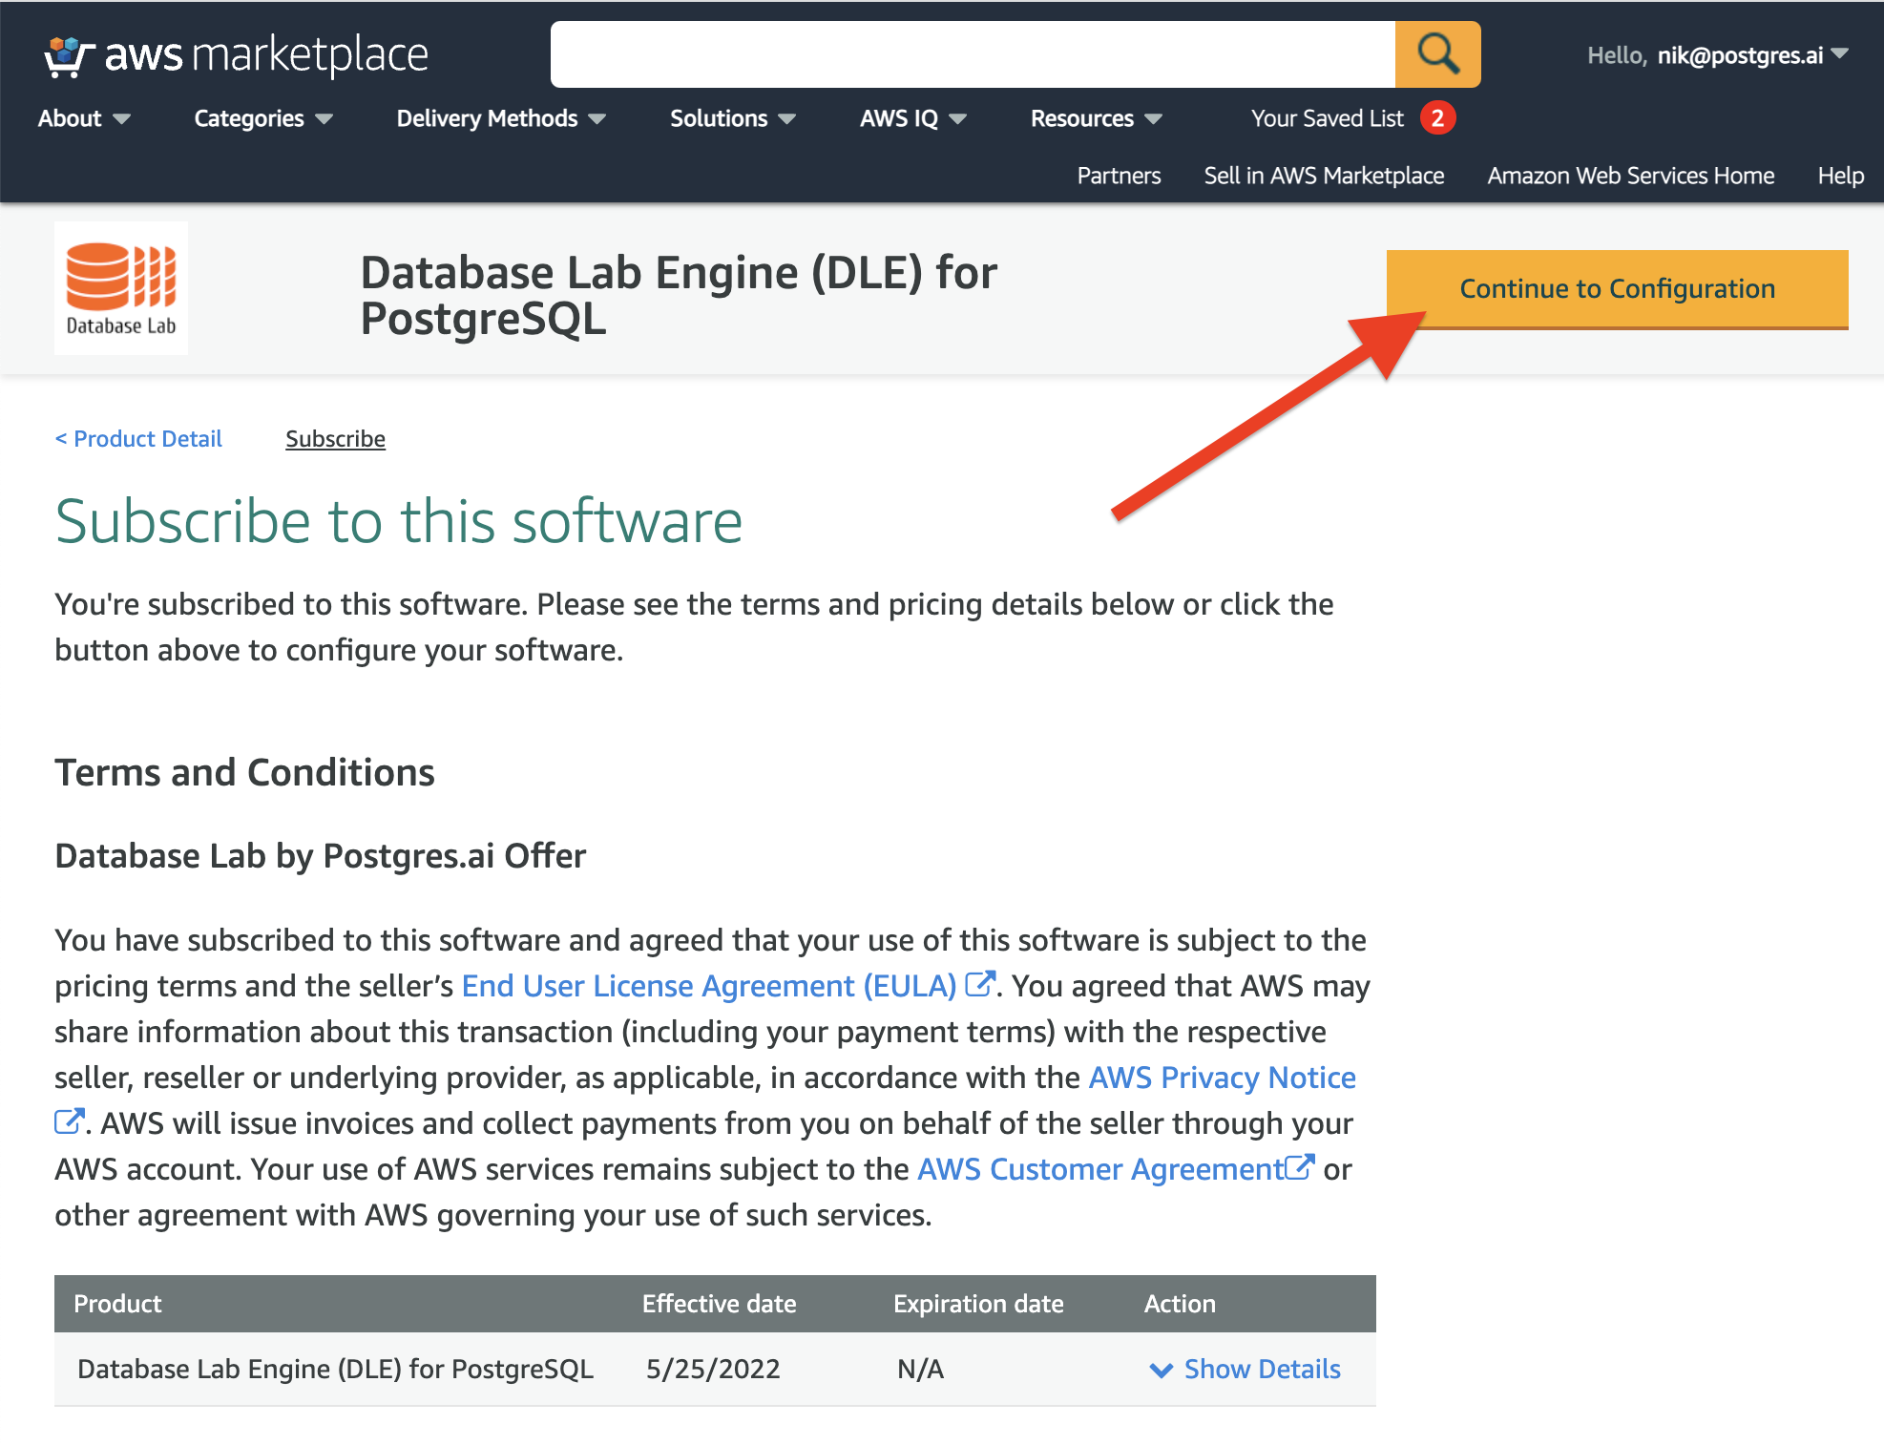Expand Show Details for the subscription
The height and width of the screenshot is (1445, 1884).
[x=1246, y=1369]
